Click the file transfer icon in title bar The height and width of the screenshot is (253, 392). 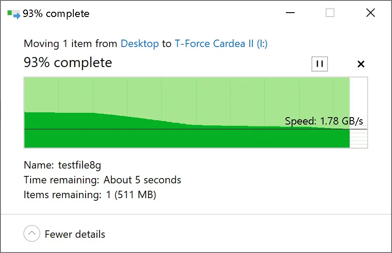tap(14, 14)
